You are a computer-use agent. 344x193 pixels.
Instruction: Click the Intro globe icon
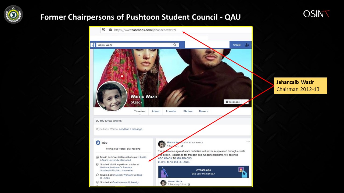point(98,143)
